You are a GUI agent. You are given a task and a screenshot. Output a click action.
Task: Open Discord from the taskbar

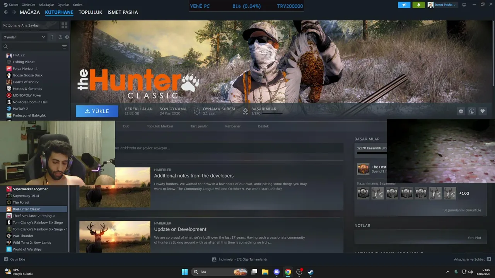point(277,272)
